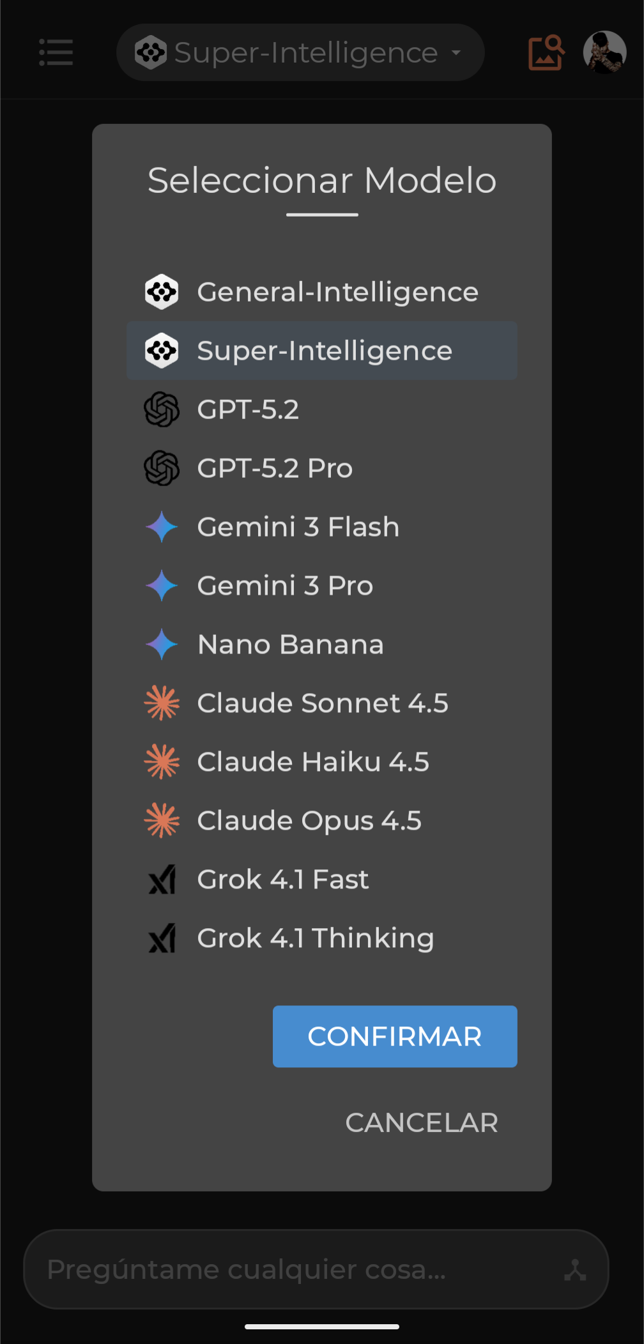This screenshot has width=644, height=1344.
Task: Click the GPT-5.2 OpenAI logo icon
Action: click(162, 409)
